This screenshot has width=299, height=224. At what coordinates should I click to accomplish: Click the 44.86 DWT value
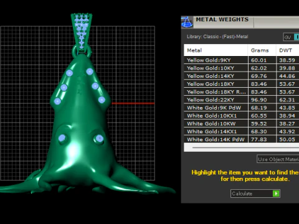[x=287, y=76]
